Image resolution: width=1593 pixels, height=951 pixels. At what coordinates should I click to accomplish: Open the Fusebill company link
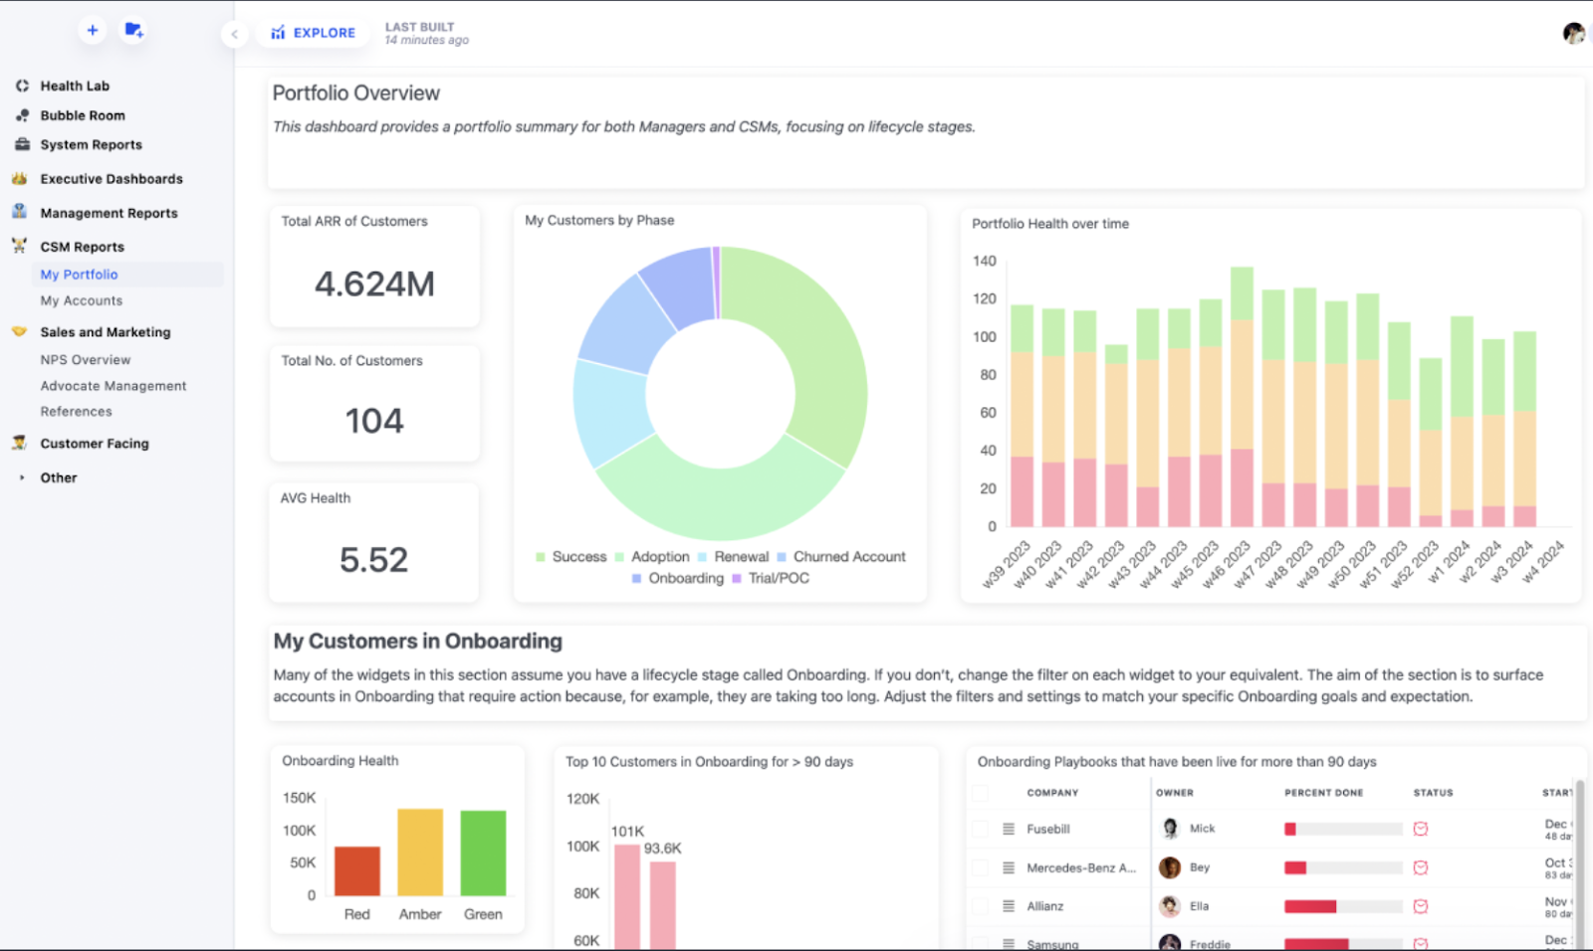coord(1048,829)
